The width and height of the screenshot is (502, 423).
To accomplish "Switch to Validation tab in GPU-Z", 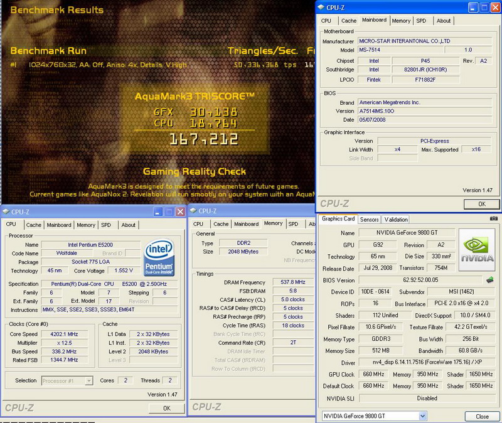I will 396,220.
